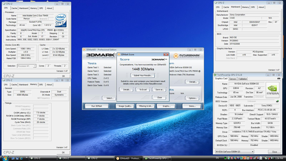Open the GeForce 9300M GS GPU dropdown
286x161 pixels.
click(235, 152)
